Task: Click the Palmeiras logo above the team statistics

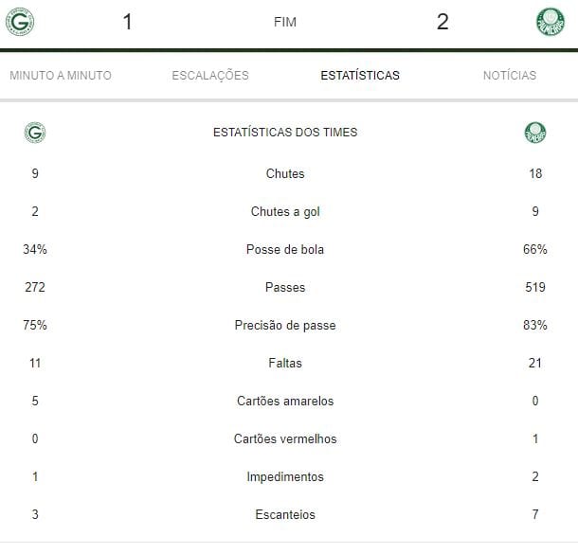Action: point(535,133)
